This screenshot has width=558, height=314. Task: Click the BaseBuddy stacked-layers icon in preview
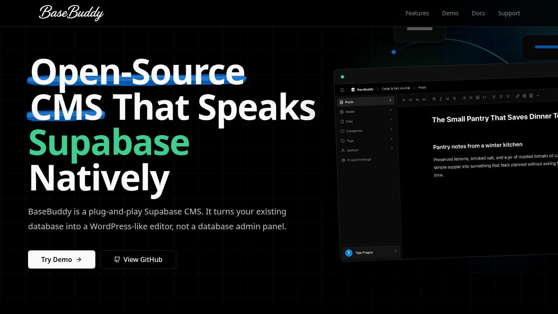[353, 89]
